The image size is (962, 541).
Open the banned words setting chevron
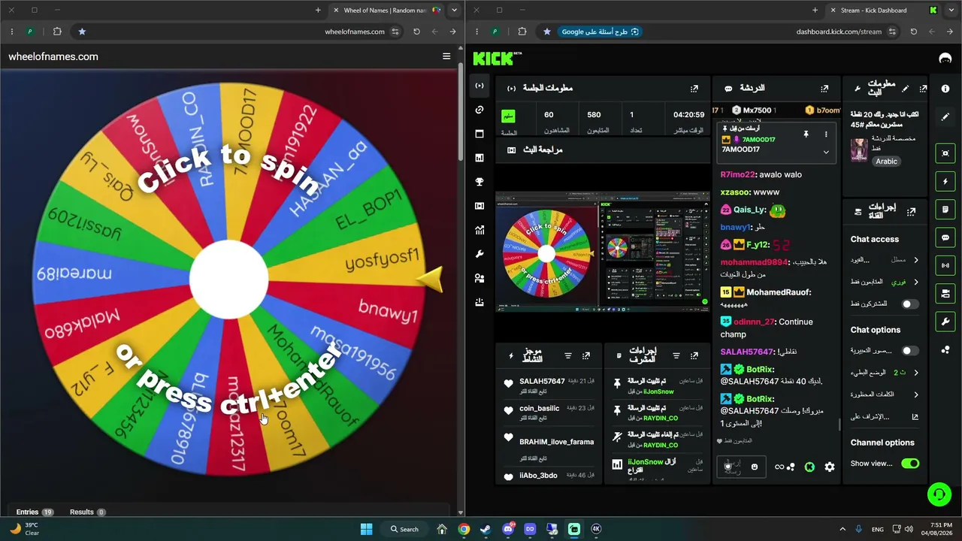[x=916, y=394]
